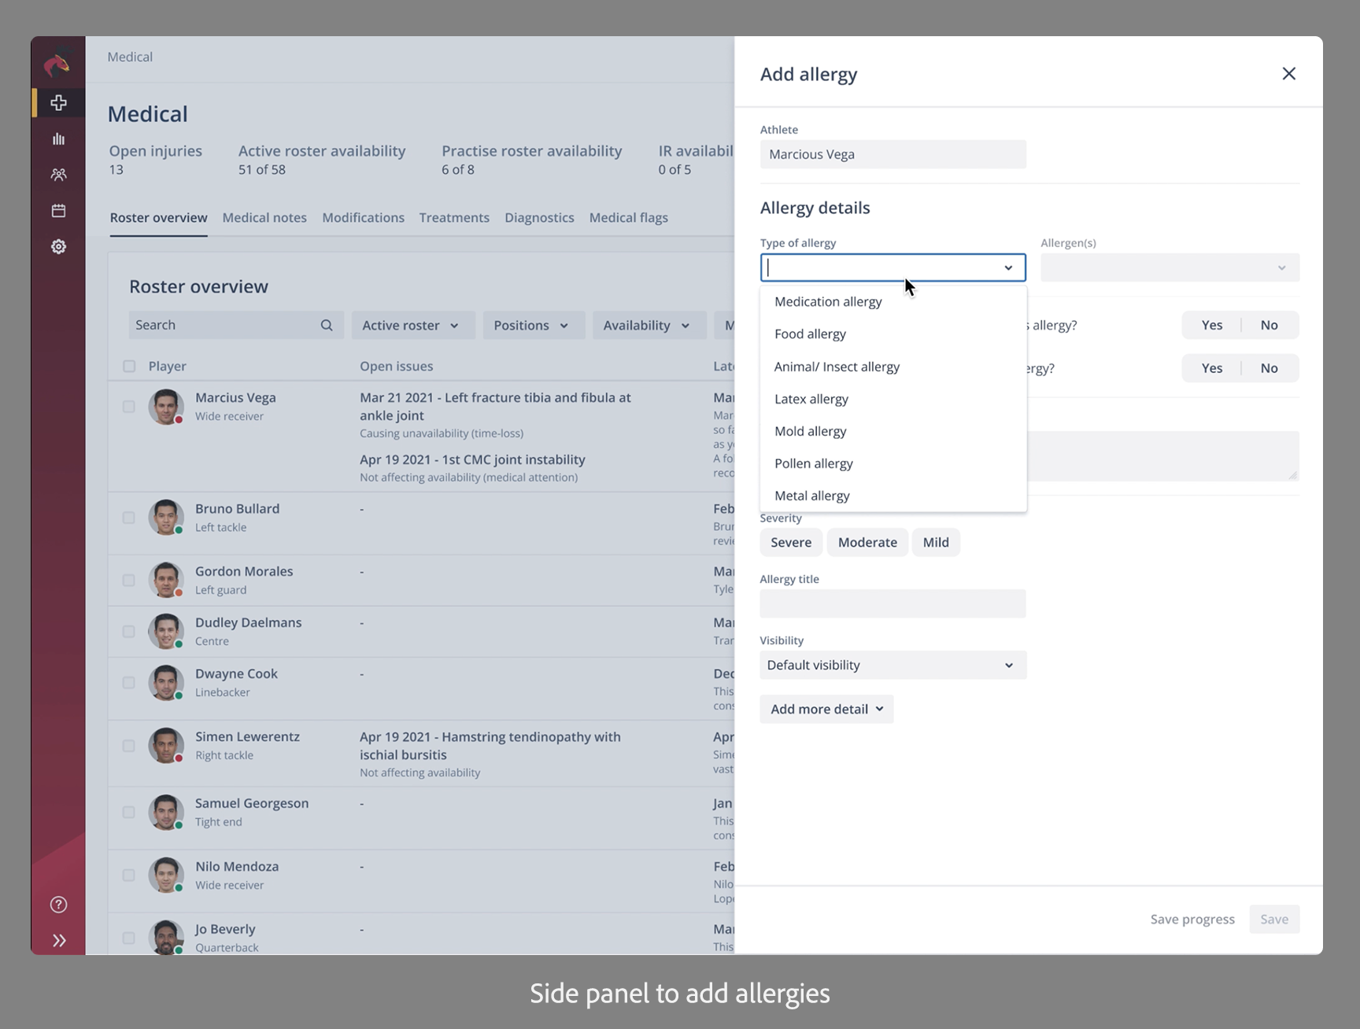Image resolution: width=1360 pixels, height=1029 pixels.
Task: Check the box for Gordon Morales
Action: (129, 580)
